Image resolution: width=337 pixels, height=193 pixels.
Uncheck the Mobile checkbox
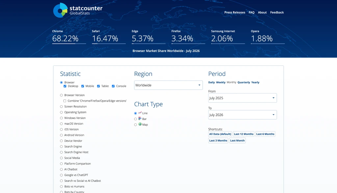(x=83, y=86)
